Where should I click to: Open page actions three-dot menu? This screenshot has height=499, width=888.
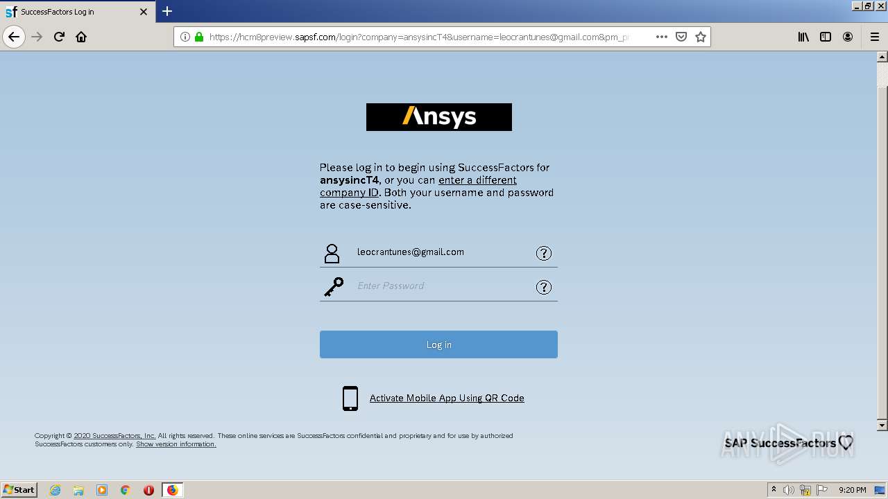coord(662,37)
